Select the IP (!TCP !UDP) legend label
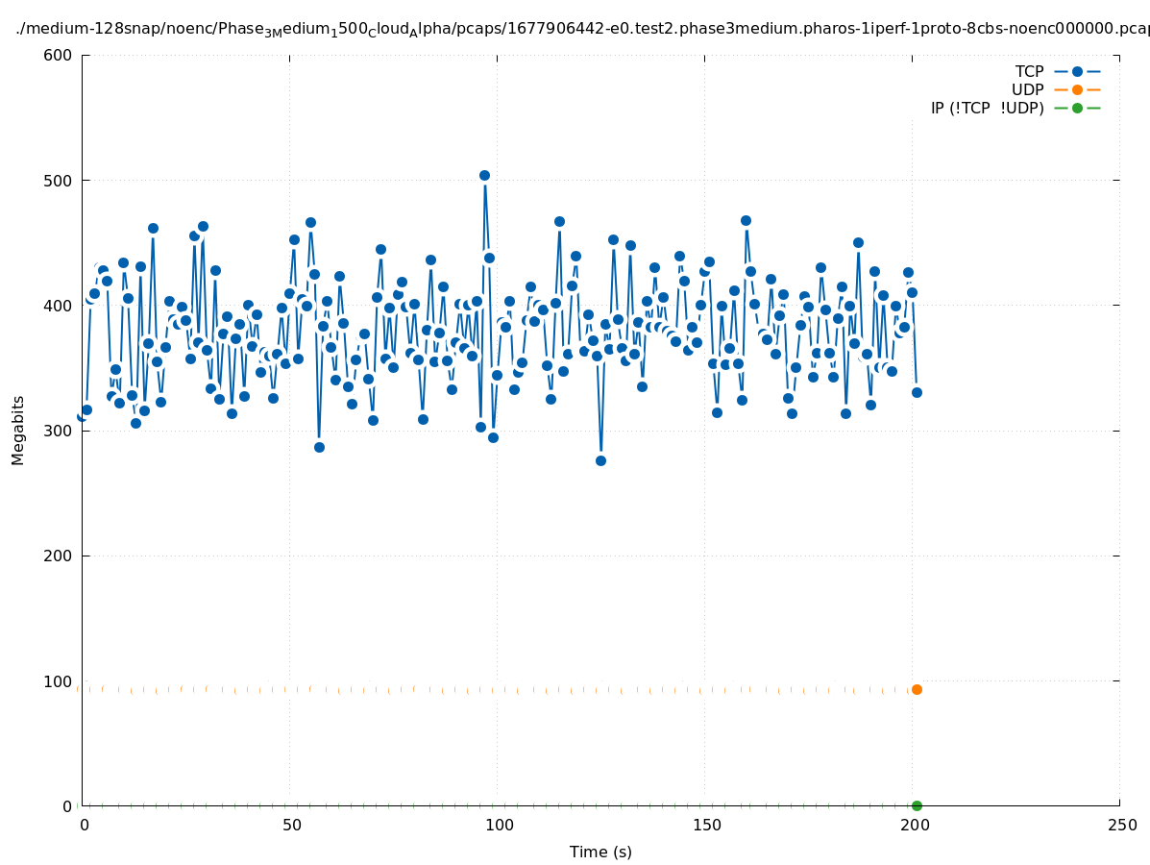The width and height of the screenshot is (1150, 865). pos(987,108)
